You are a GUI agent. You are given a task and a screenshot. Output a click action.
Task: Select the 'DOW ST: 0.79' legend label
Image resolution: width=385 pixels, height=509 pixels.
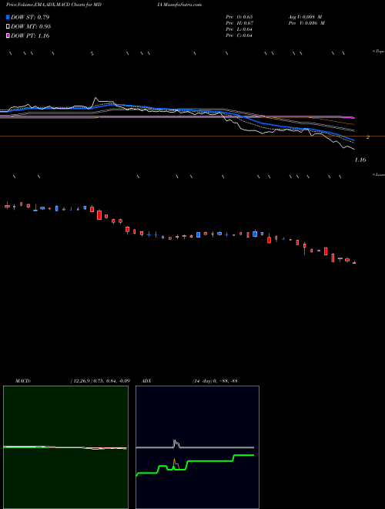[x=30, y=17]
